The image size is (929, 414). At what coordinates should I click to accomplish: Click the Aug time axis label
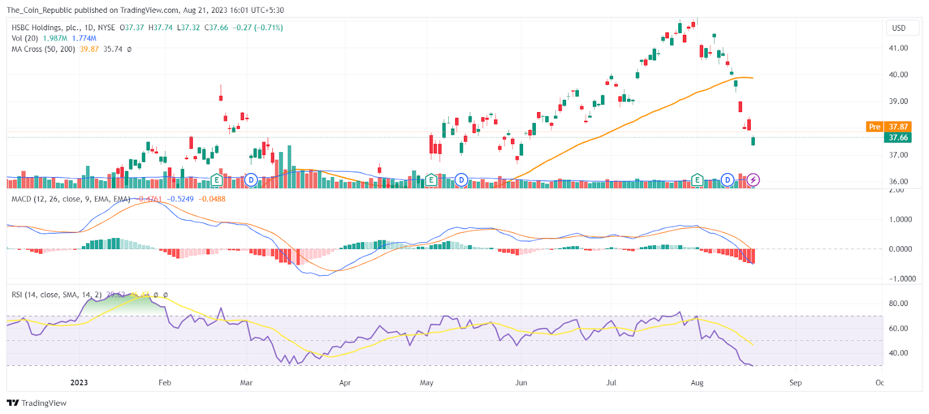click(697, 383)
